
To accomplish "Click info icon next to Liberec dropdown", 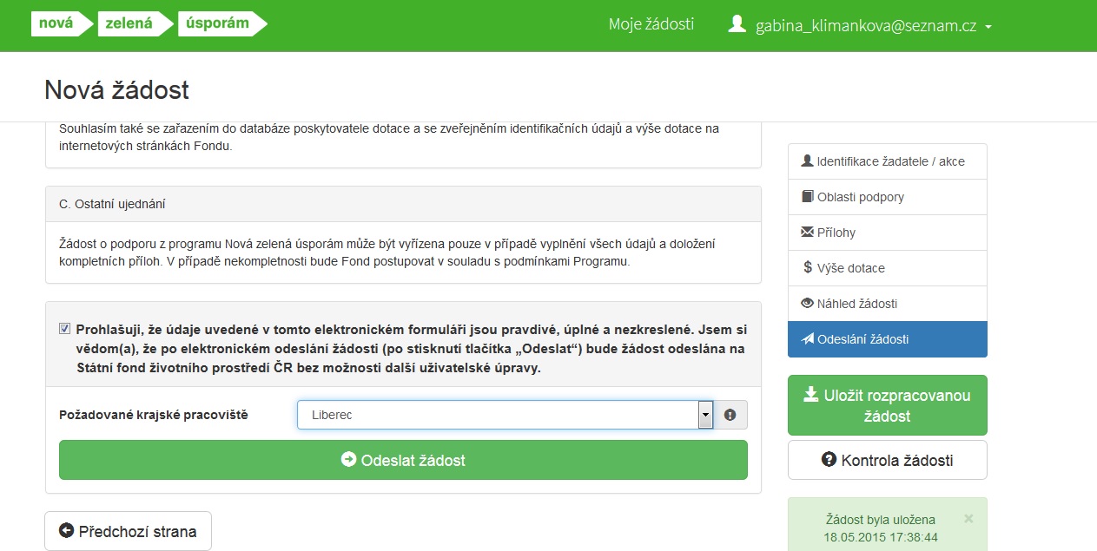I will click(730, 415).
